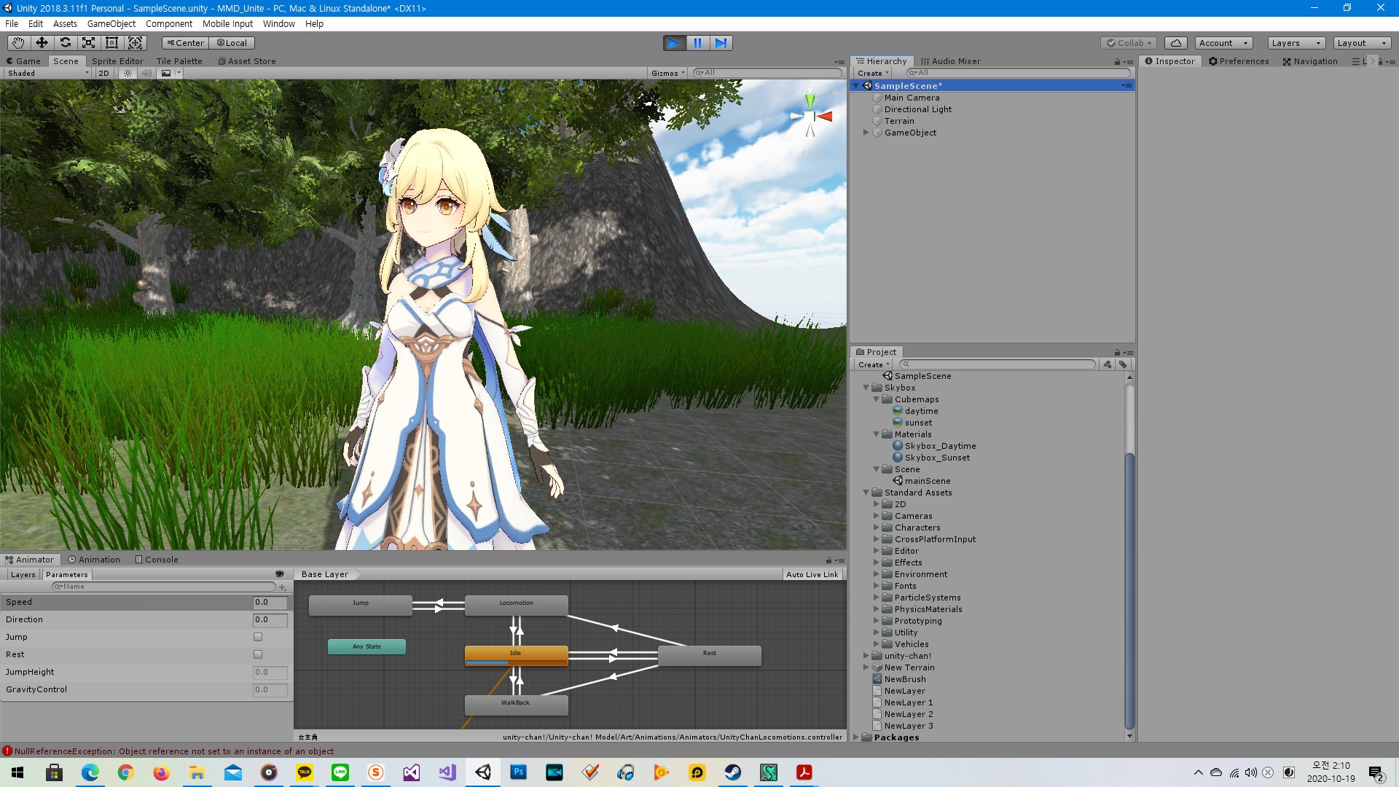Screen dimensions: 1399x787
Task: Click the NullReferenceException error icon
Action: tap(7, 751)
